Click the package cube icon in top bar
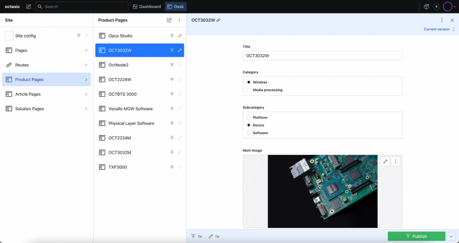 [426, 6]
